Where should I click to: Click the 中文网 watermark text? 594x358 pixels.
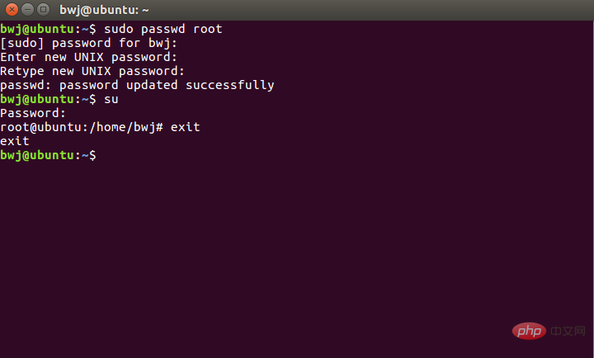tap(568, 332)
